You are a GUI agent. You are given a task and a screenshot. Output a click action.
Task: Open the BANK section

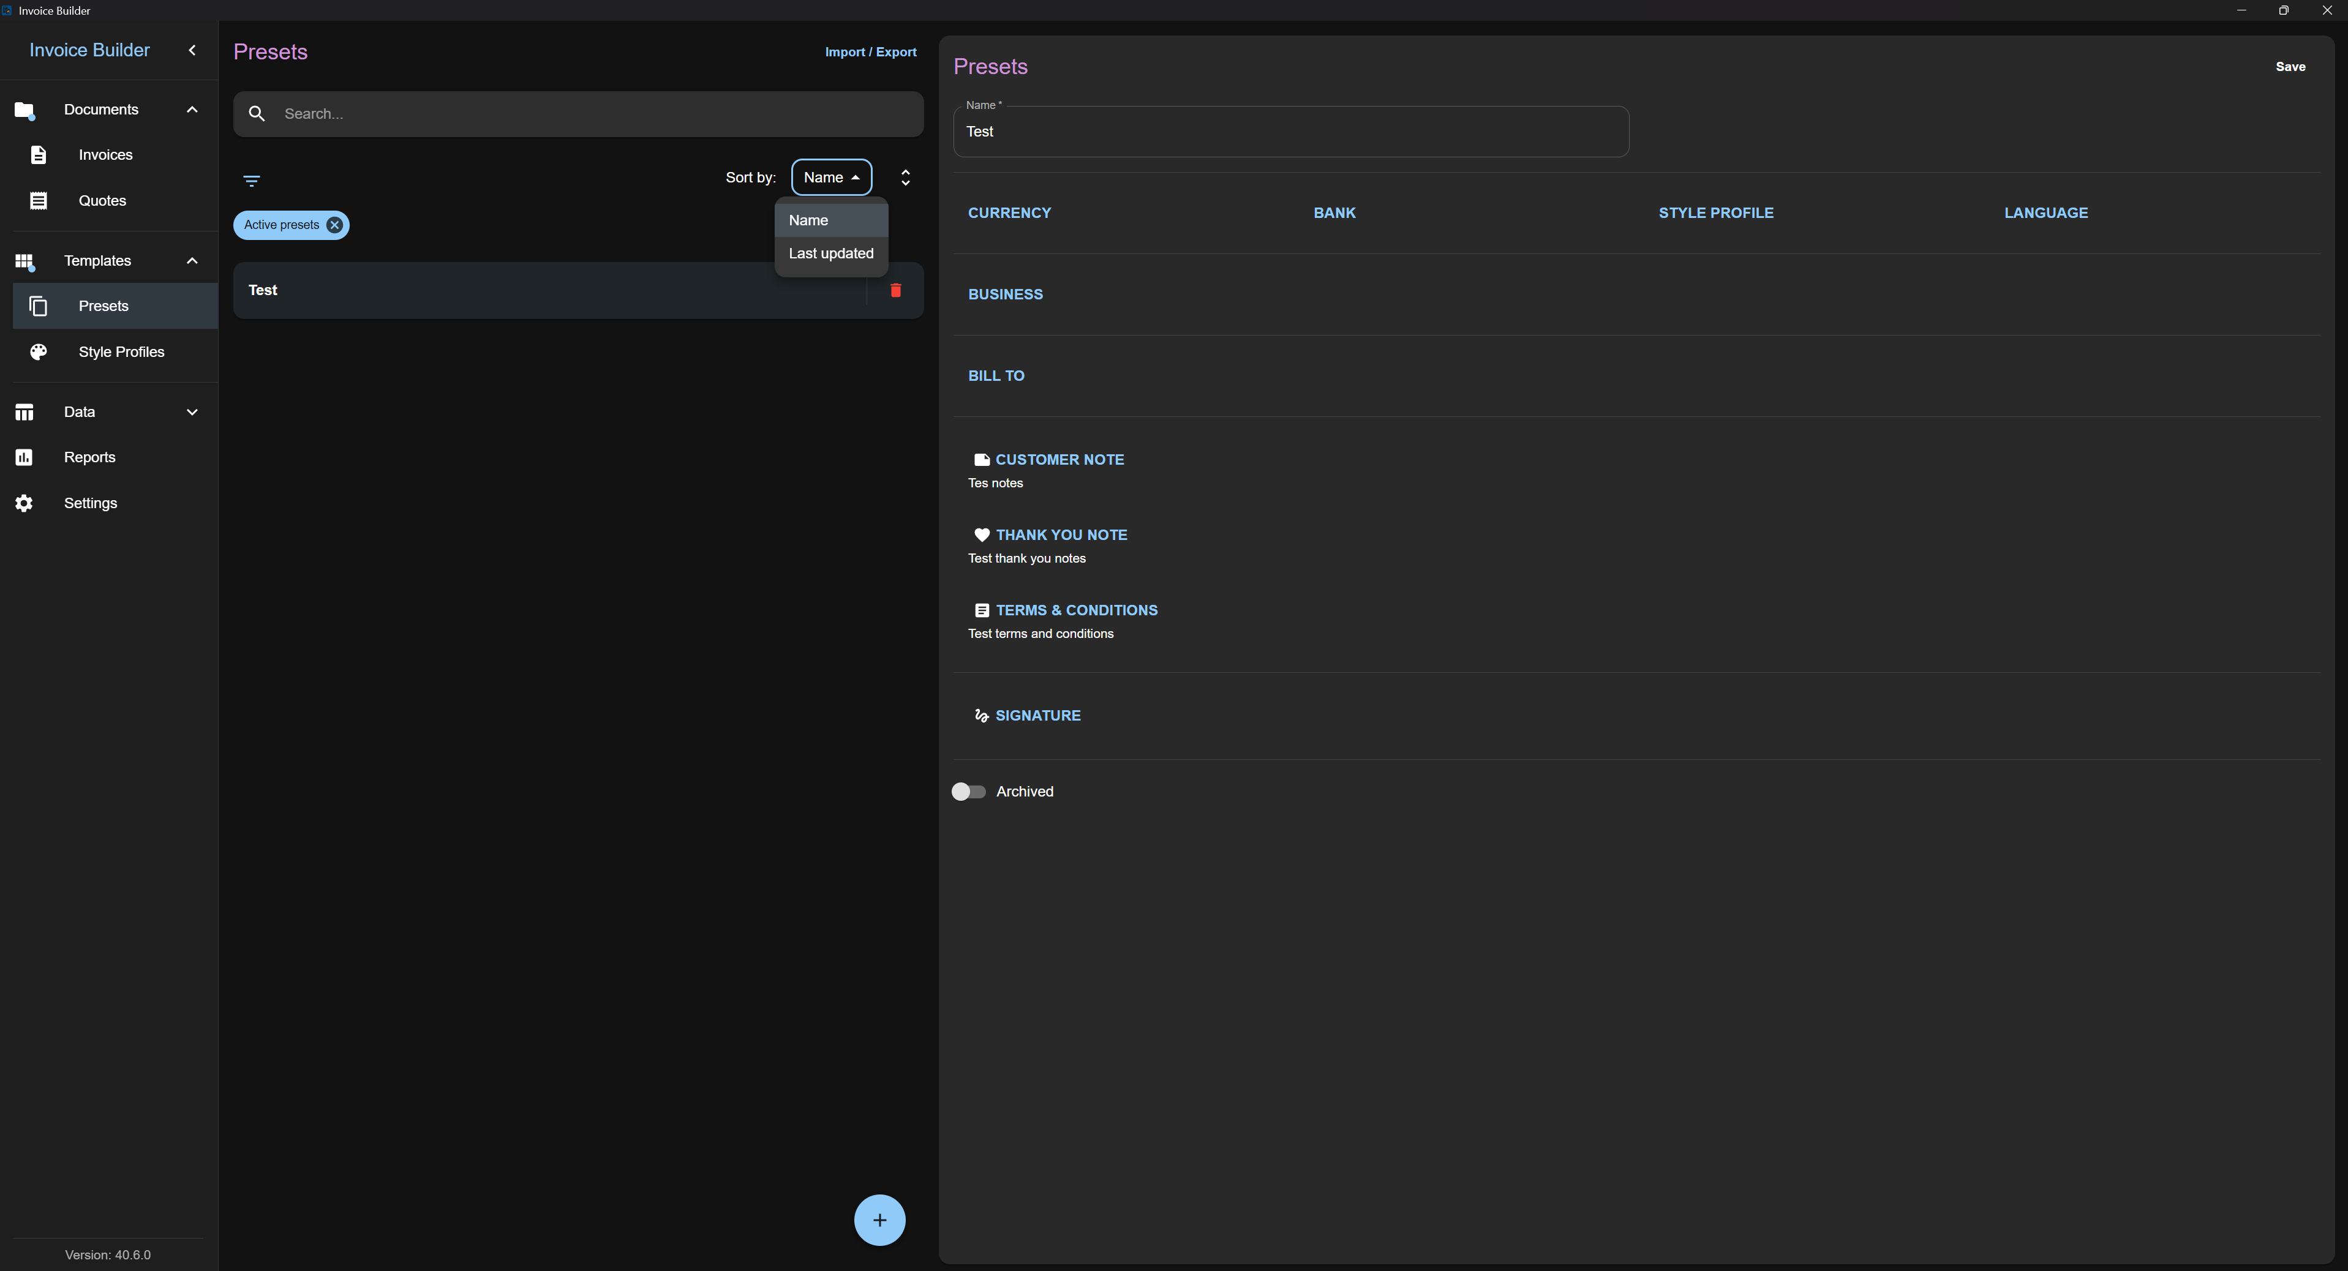point(1333,213)
